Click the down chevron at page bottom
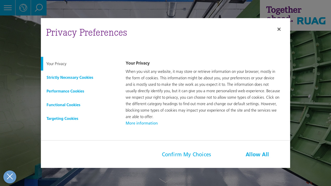Screen dimensions: 331x186 pyautogui.click(x=165, y=181)
